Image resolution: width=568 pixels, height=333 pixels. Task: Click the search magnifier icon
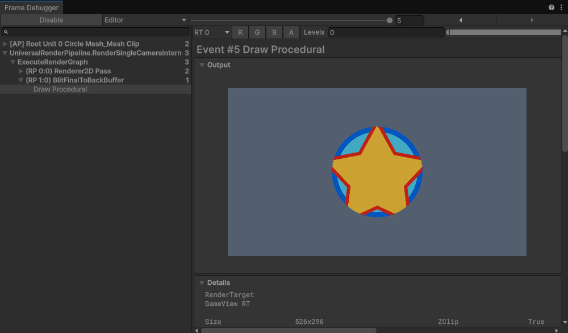click(x=6, y=32)
